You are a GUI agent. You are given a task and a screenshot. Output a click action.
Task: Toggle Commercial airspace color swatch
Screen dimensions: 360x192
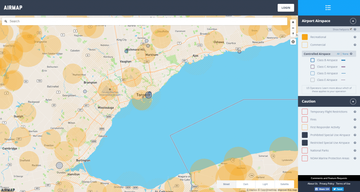point(305,45)
